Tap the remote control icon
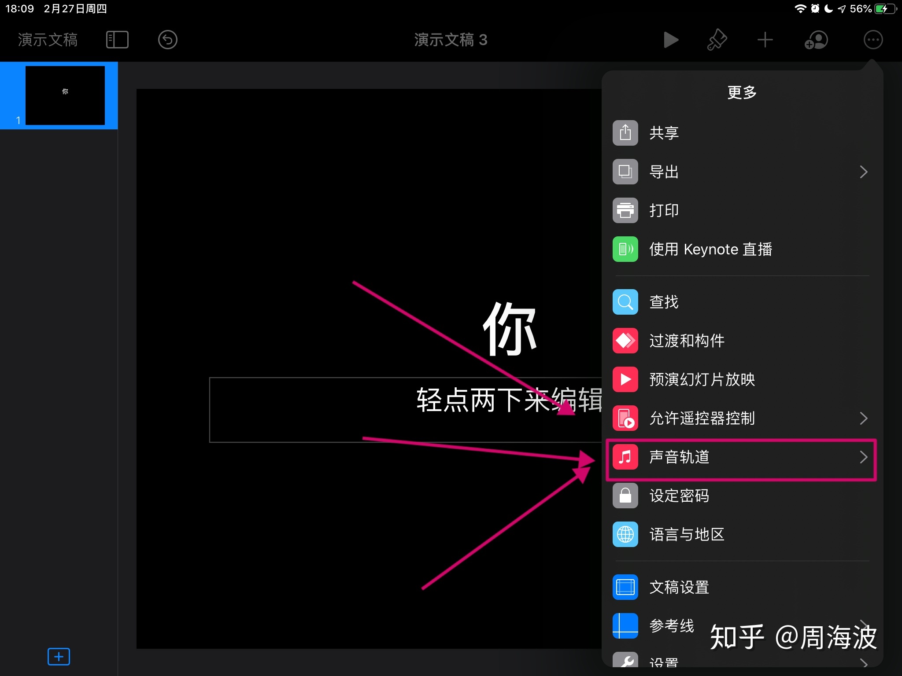The height and width of the screenshot is (676, 902). [625, 418]
